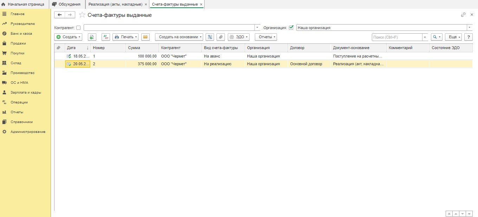Open help with the question mark button
This screenshot has width=478, height=217.
click(x=468, y=37)
